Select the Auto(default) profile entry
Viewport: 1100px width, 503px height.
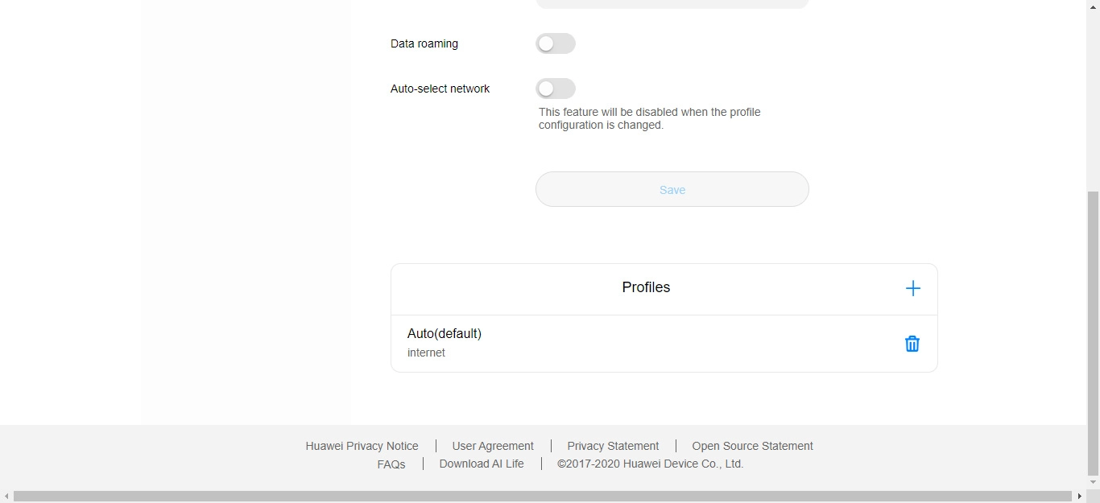point(445,342)
